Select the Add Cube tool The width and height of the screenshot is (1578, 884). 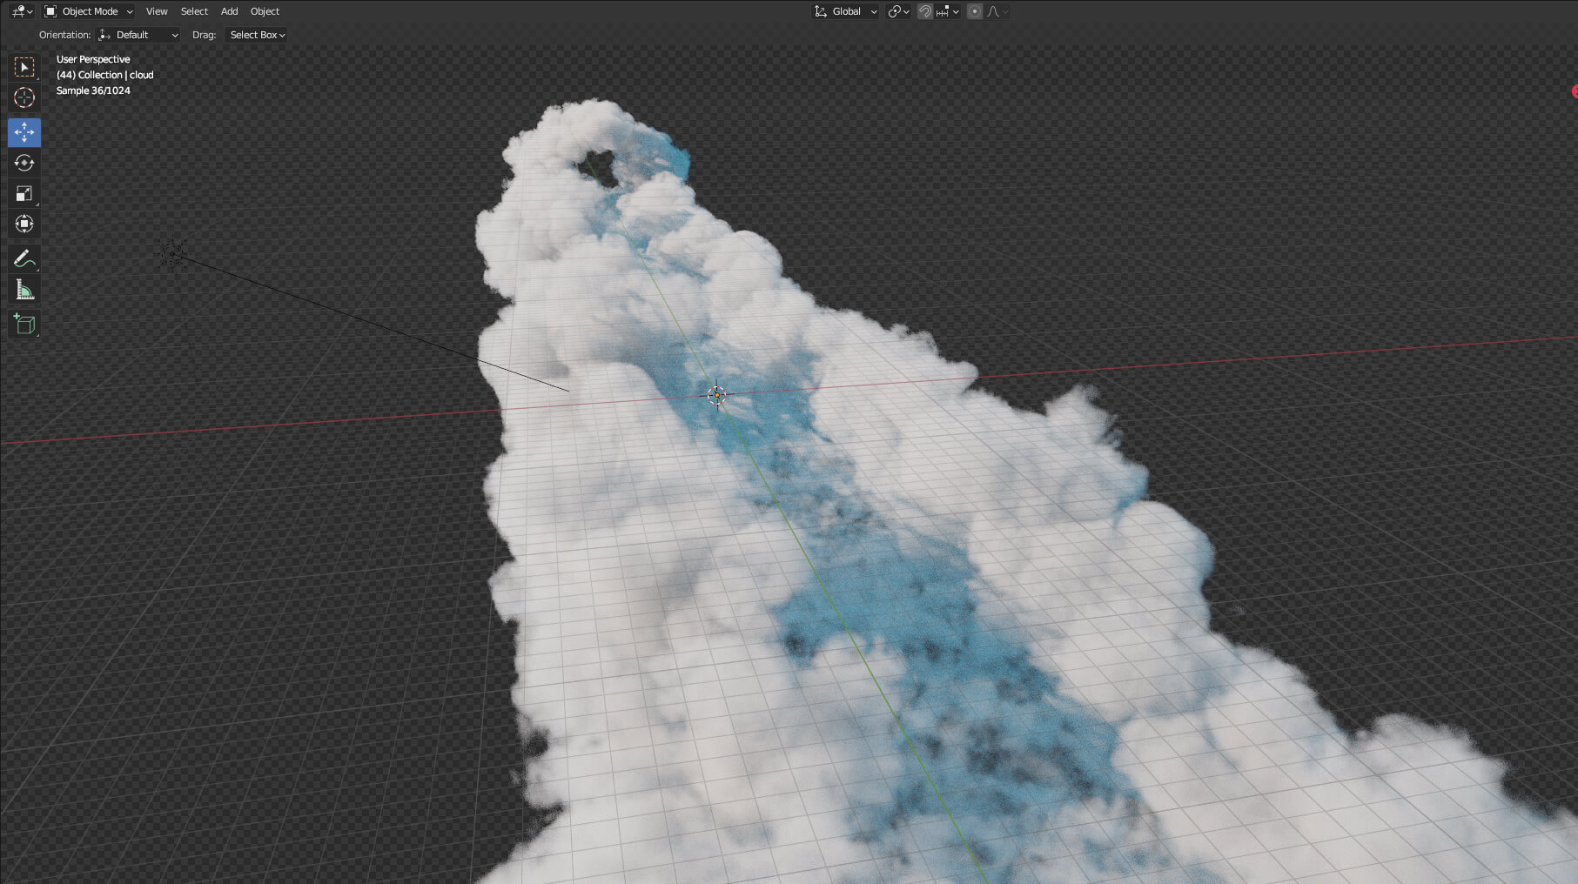pos(24,324)
